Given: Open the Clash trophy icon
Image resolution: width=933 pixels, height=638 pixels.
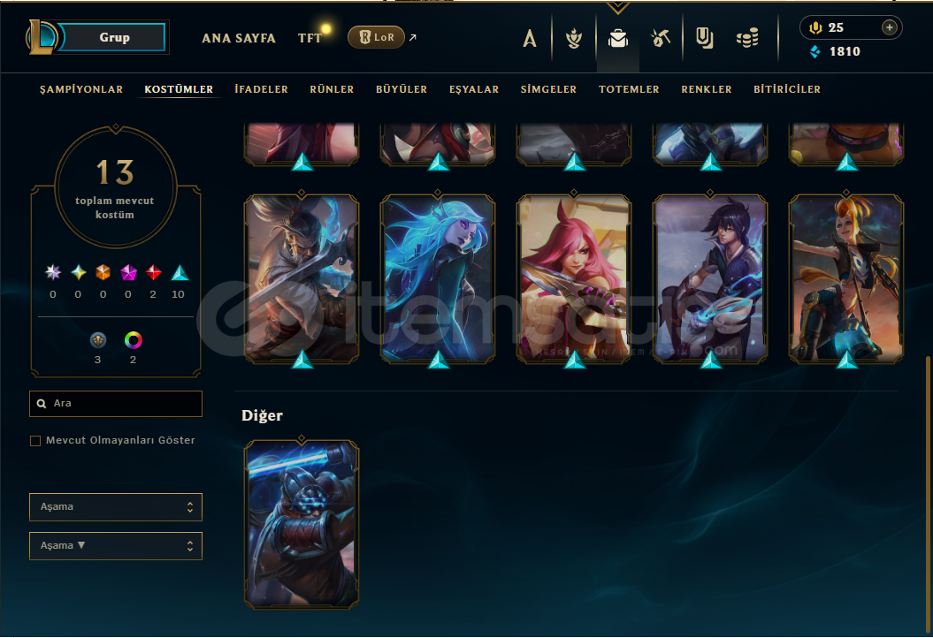Looking at the screenshot, I should 574,39.
